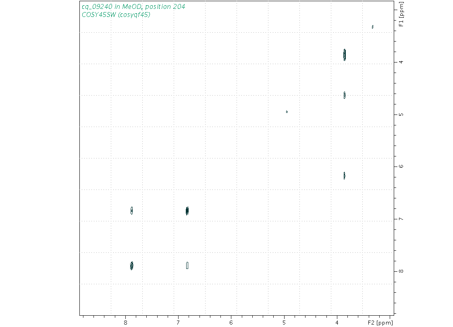Viewport: 453px width, 327px height.
Task: Pick cross peak at F2 7.9, F1 6.85
Action: 132,210
